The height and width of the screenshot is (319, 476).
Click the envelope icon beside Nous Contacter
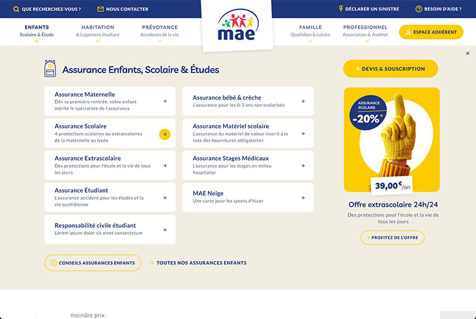[100, 9]
